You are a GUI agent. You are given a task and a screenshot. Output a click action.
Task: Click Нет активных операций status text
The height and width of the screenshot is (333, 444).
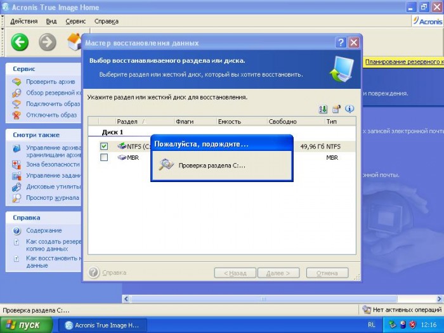[x=407, y=310]
